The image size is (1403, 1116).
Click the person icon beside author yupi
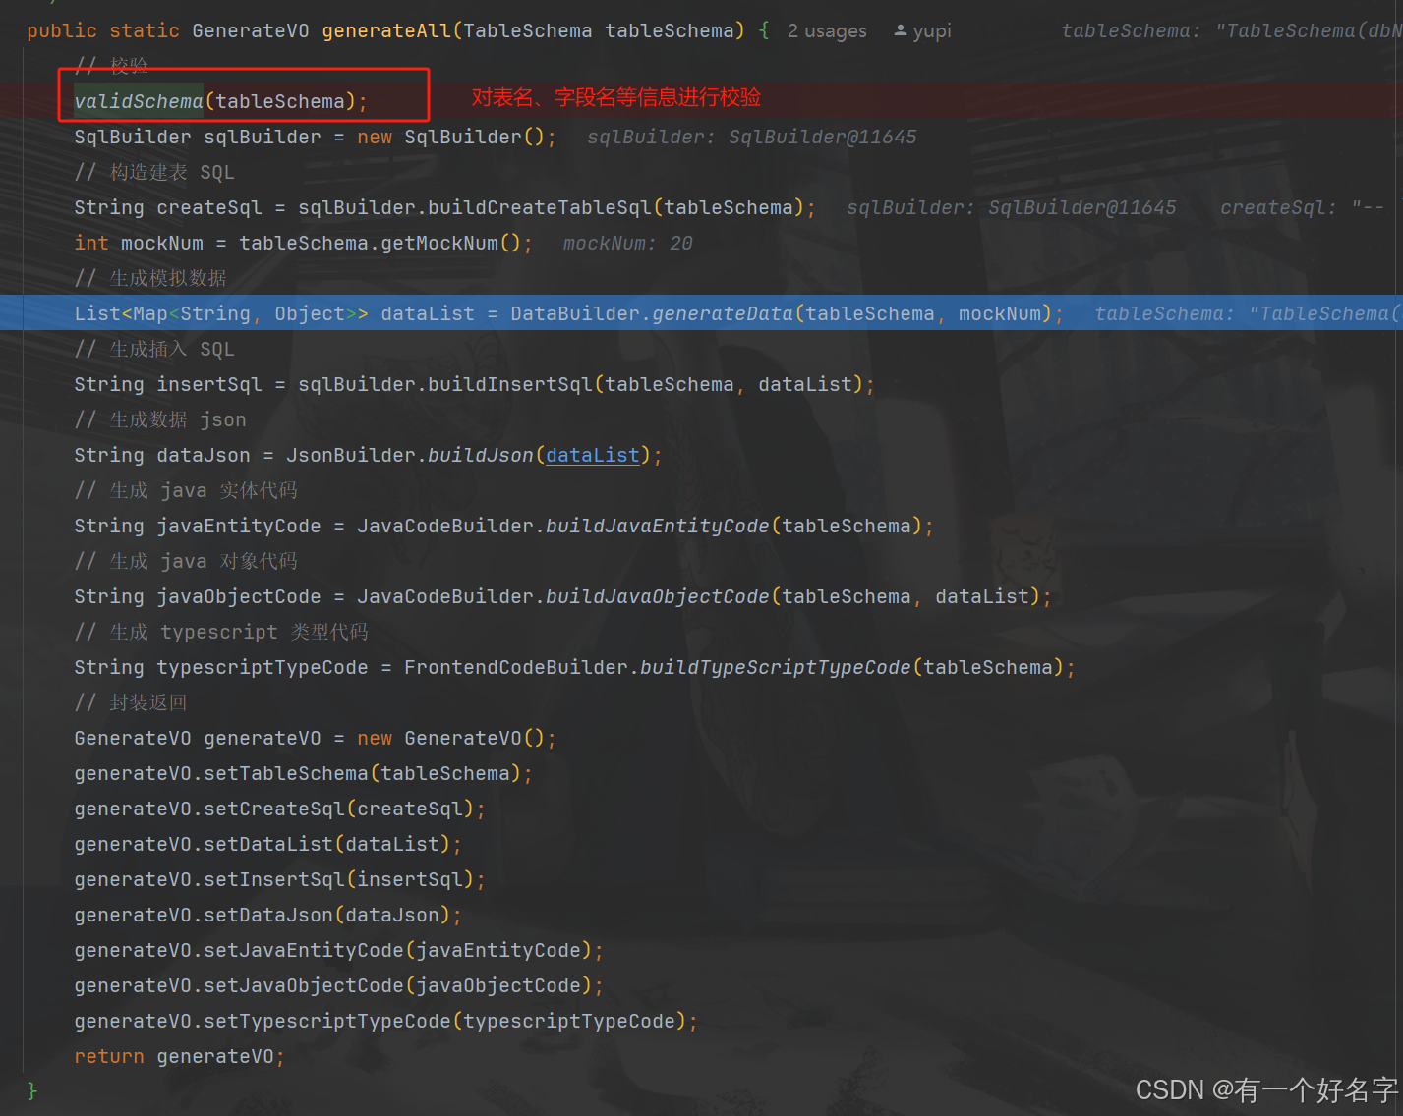click(x=900, y=30)
